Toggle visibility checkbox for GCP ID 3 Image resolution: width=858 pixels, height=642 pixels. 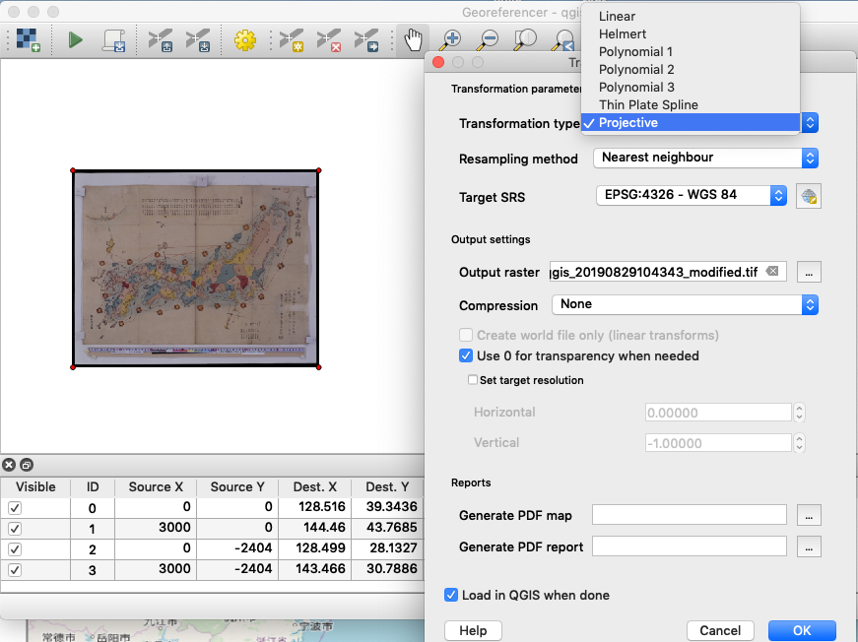pos(15,570)
